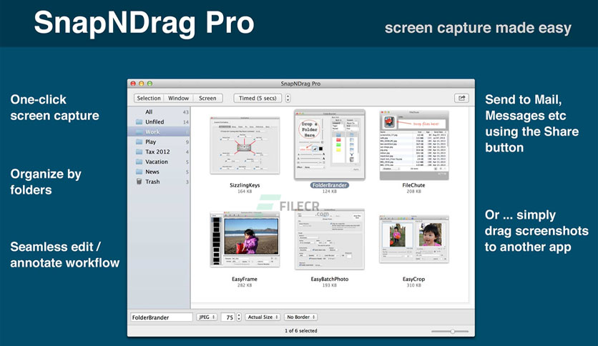Click the Vacation folder icon
The height and width of the screenshot is (346, 598).
coord(139,162)
